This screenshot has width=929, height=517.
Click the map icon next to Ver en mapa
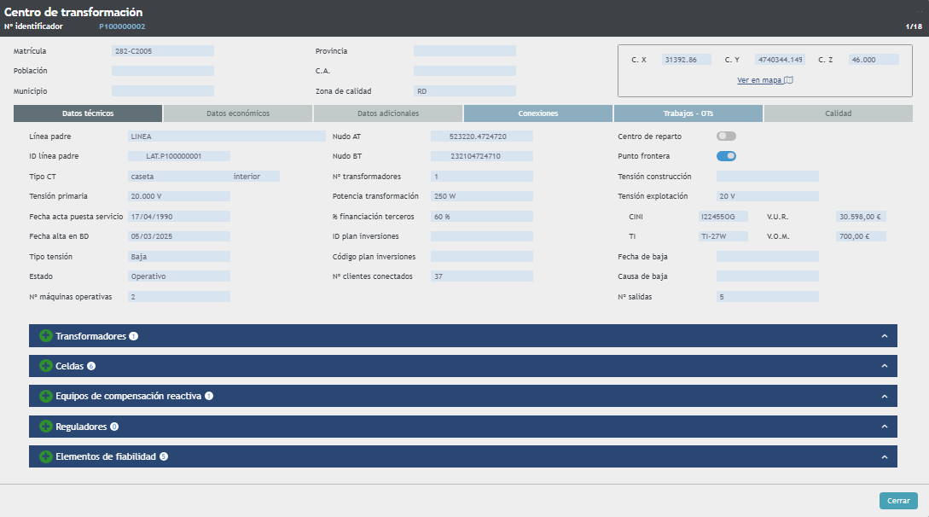tap(788, 81)
